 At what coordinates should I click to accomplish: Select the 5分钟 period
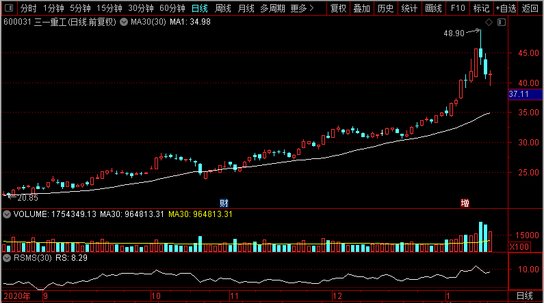pos(80,8)
